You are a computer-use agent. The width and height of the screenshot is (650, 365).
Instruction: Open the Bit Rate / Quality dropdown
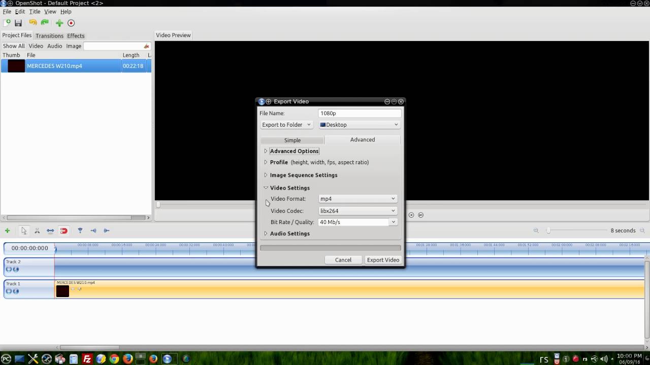click(x=393, y=222)
